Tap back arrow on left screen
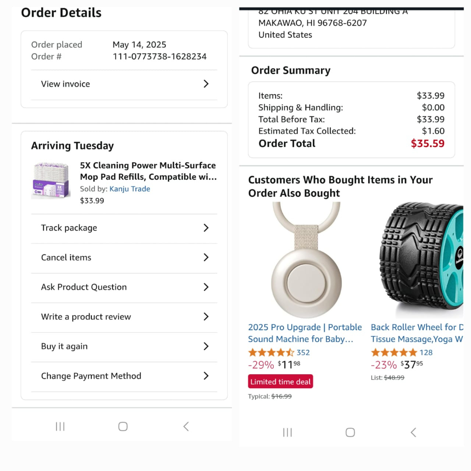This screenshot has width=471, height=471. click(186, 426)
